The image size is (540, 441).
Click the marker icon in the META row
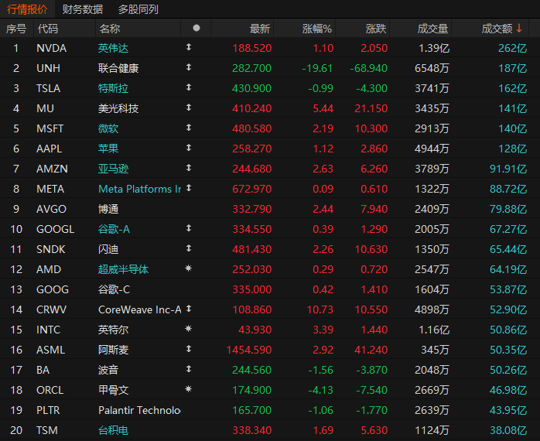pyautogui.click(x=189, y=188)
